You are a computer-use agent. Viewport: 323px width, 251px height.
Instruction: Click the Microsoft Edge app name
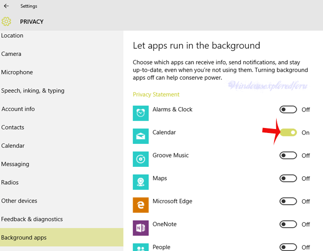(x=172, y=201)
